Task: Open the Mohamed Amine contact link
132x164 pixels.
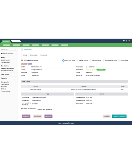Action: (x=38, y=67)
